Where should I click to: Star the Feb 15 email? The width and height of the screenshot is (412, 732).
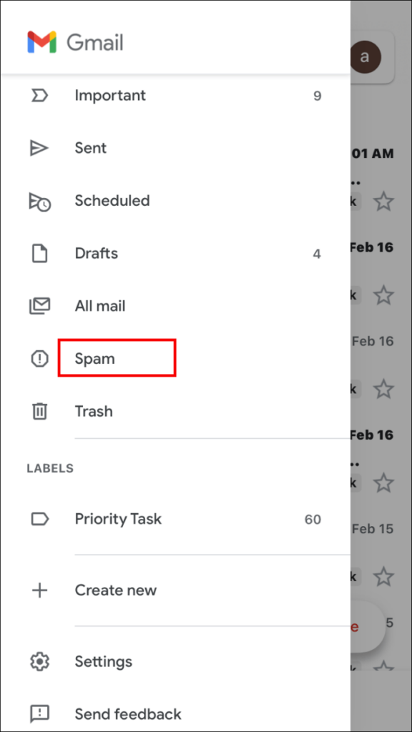coord(383,576)
